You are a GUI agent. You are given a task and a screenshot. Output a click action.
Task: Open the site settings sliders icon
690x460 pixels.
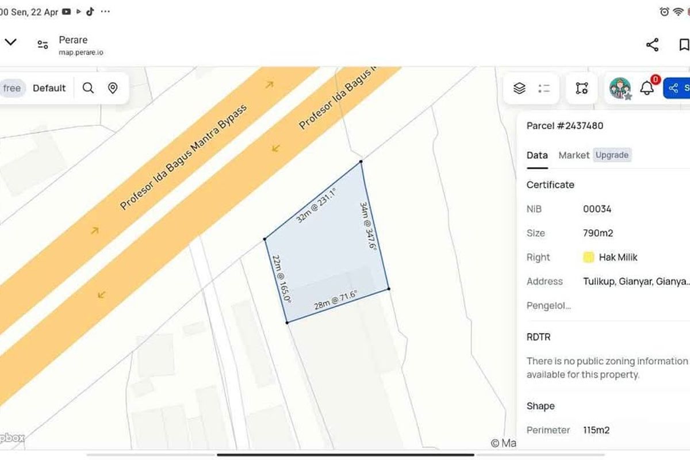[x=43, y=45]
